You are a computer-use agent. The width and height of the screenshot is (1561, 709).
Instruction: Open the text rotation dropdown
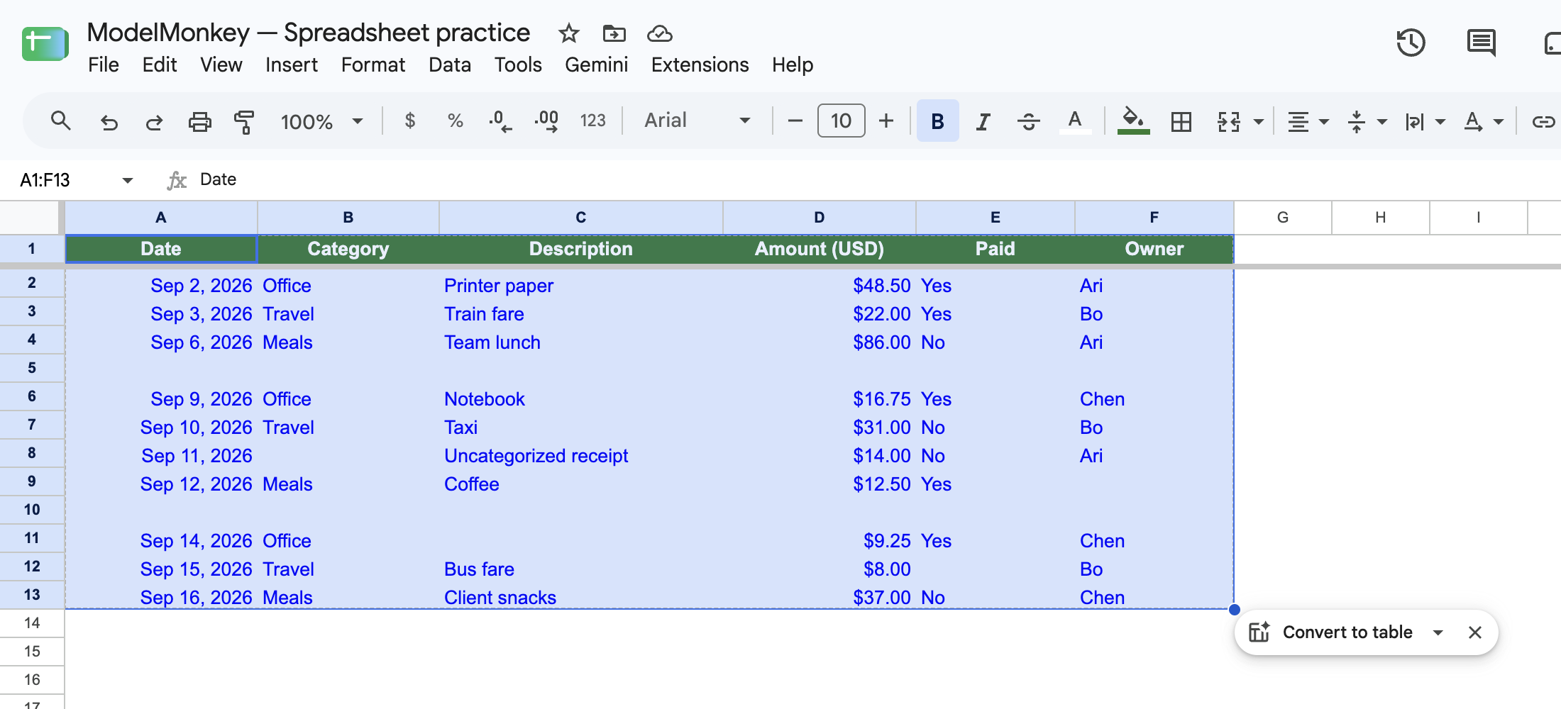click(x=1484, y=122)
